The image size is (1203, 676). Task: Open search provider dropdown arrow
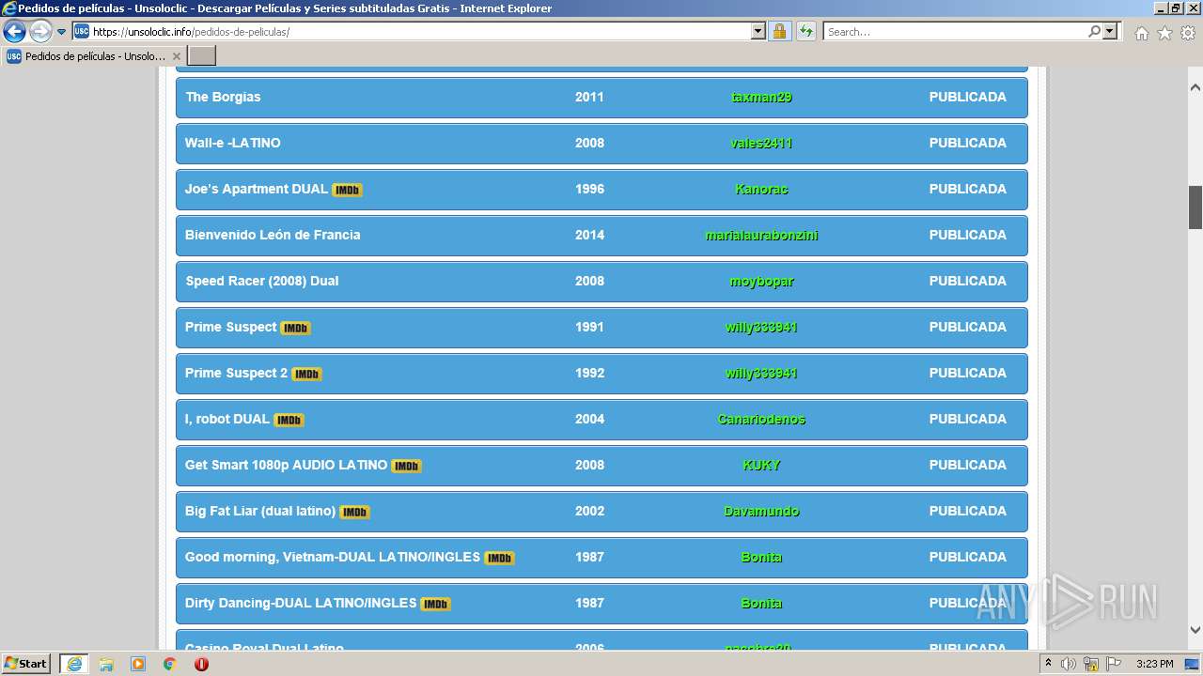[1110, 32]
